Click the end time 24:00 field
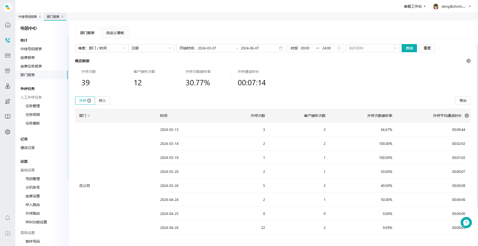This screenshot has width=478, height=246. (327, 48)
